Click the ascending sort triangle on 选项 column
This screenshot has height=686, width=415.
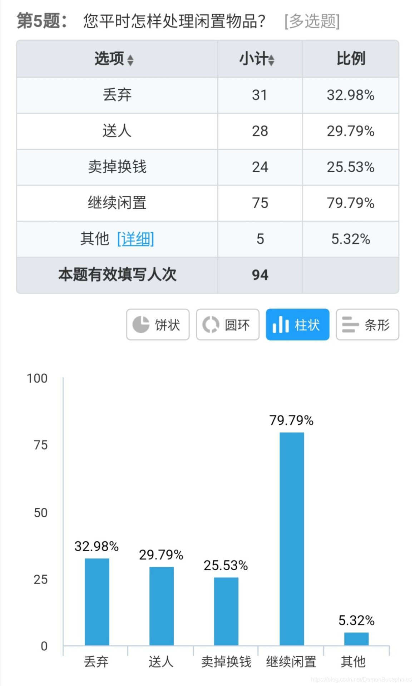coord(130,58)
